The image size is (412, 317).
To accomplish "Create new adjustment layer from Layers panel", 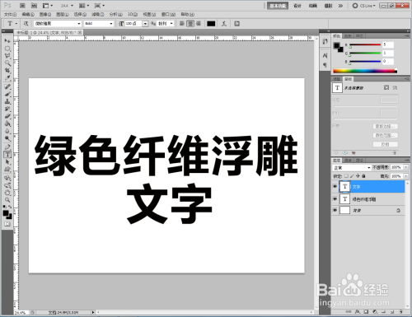I will [x=375, y=312].
